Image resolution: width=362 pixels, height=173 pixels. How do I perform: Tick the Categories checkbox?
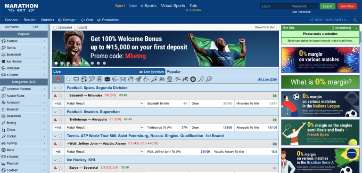pyautogui.click(x=55, y=28)
